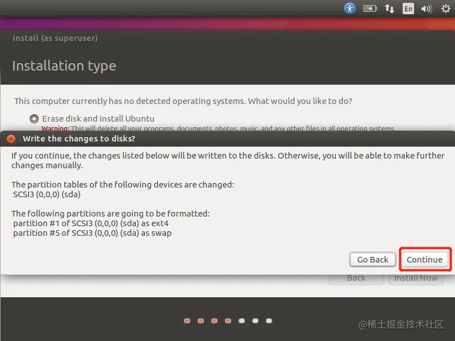Click the SCSI3 (0,0,0) (sda) device line
455x341 pixels.
pyautogui.click(x=47, y=194)
